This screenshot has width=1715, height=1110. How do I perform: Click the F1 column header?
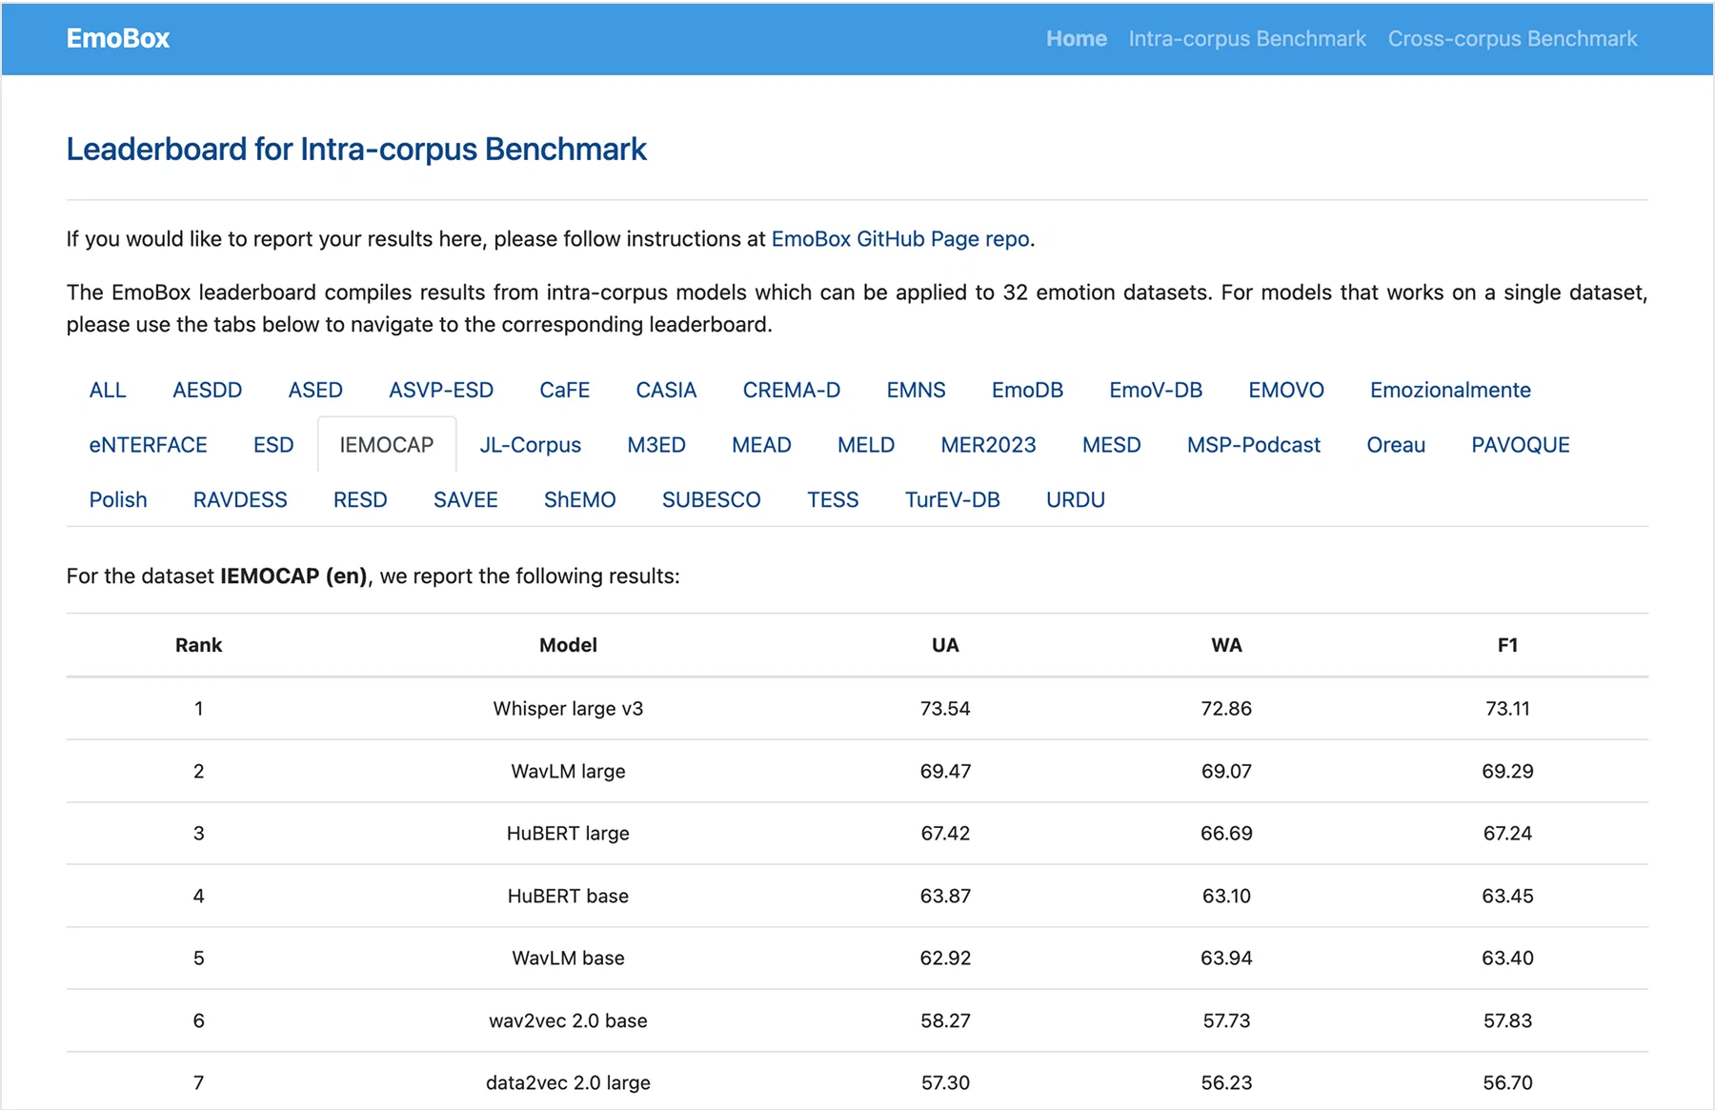tap(1507, 645)
